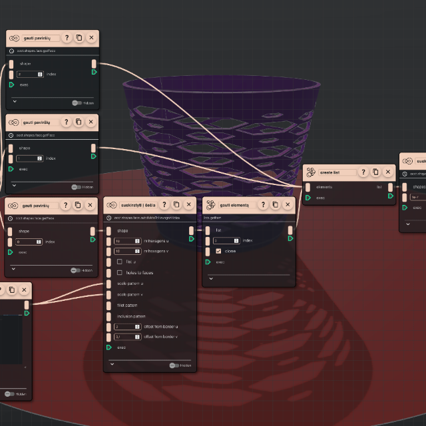Duplicate the create list node
426x426 pixels.
[375, 172]
